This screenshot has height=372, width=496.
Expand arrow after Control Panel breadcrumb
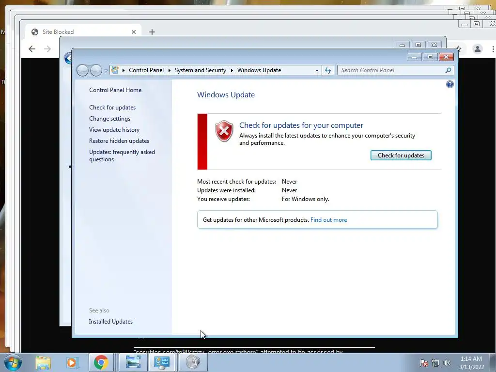pos(169,70)
